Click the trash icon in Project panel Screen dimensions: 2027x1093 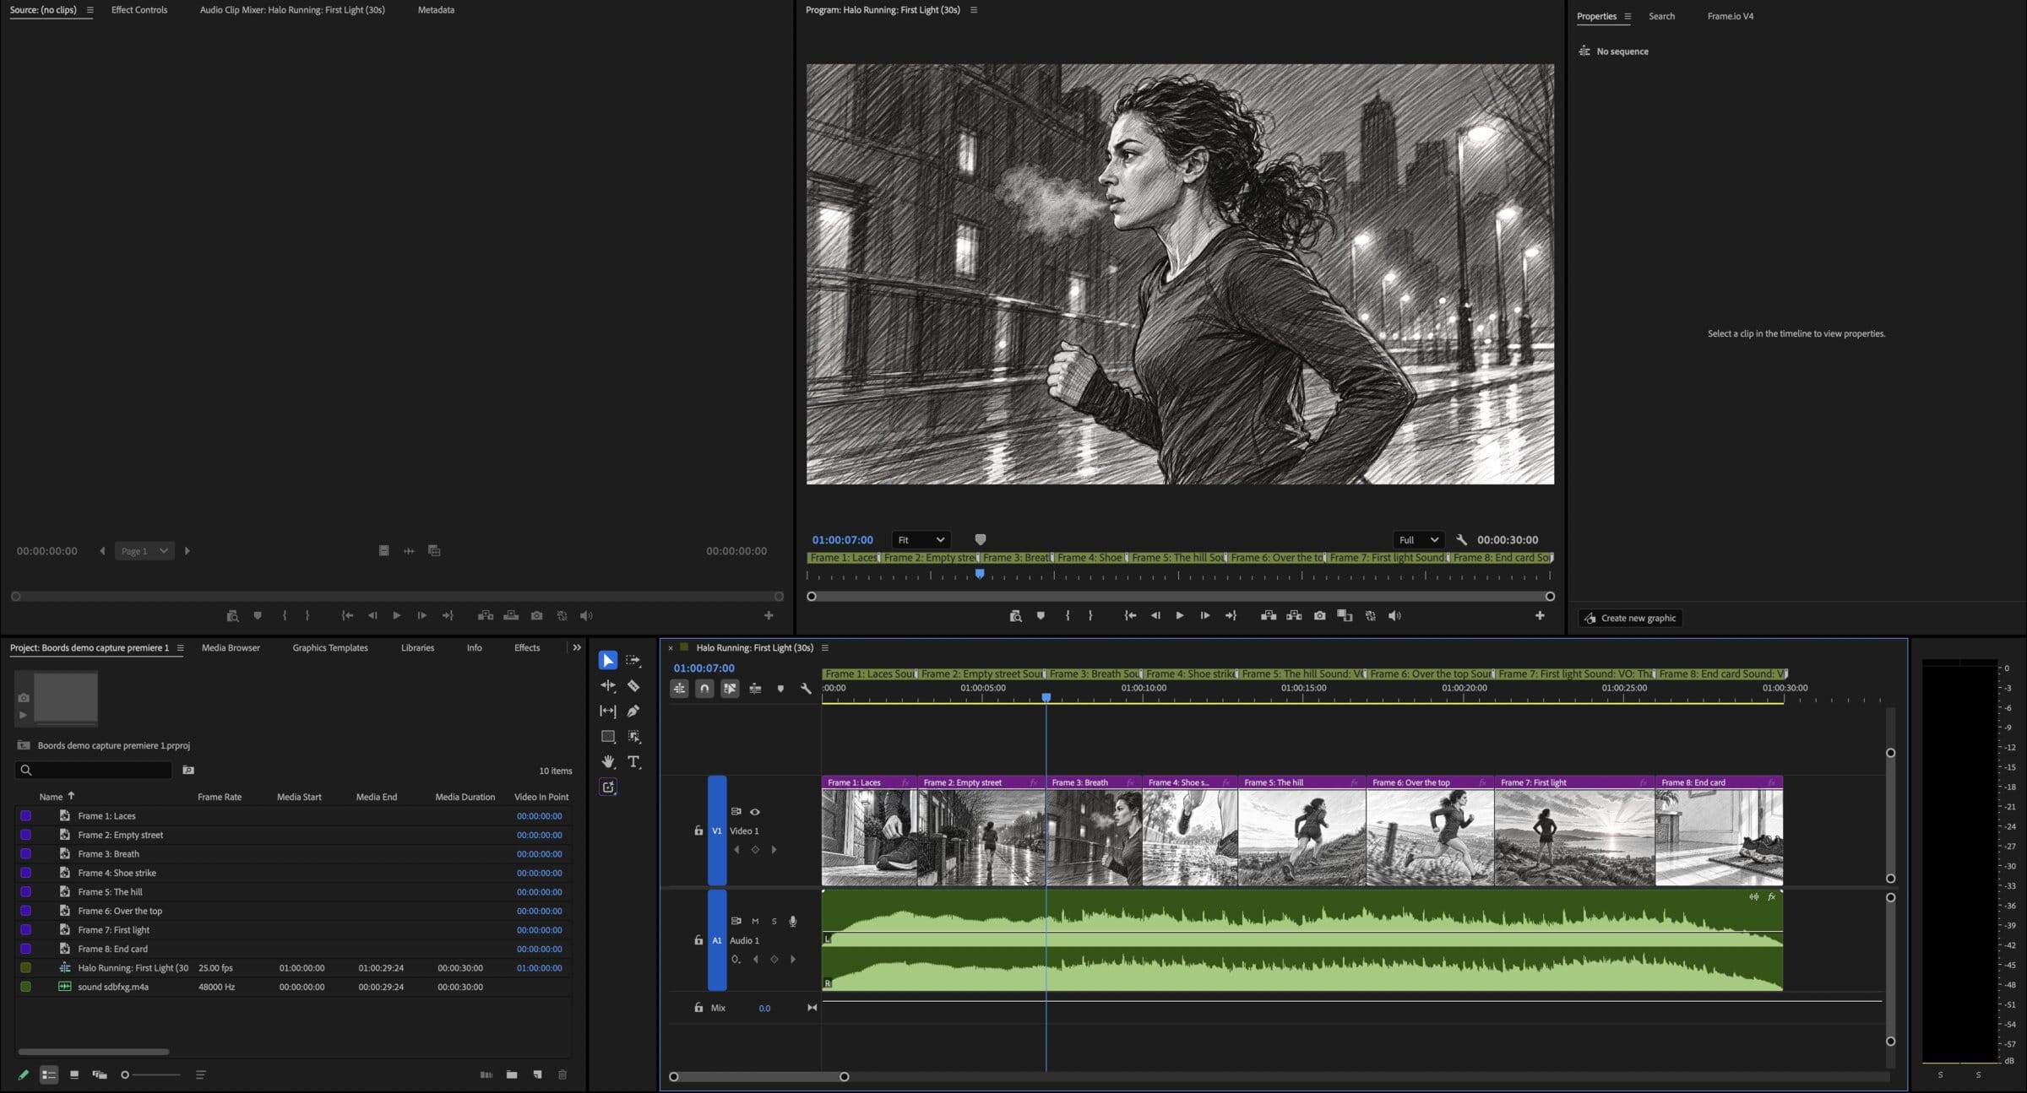[x=562, y=1074]
